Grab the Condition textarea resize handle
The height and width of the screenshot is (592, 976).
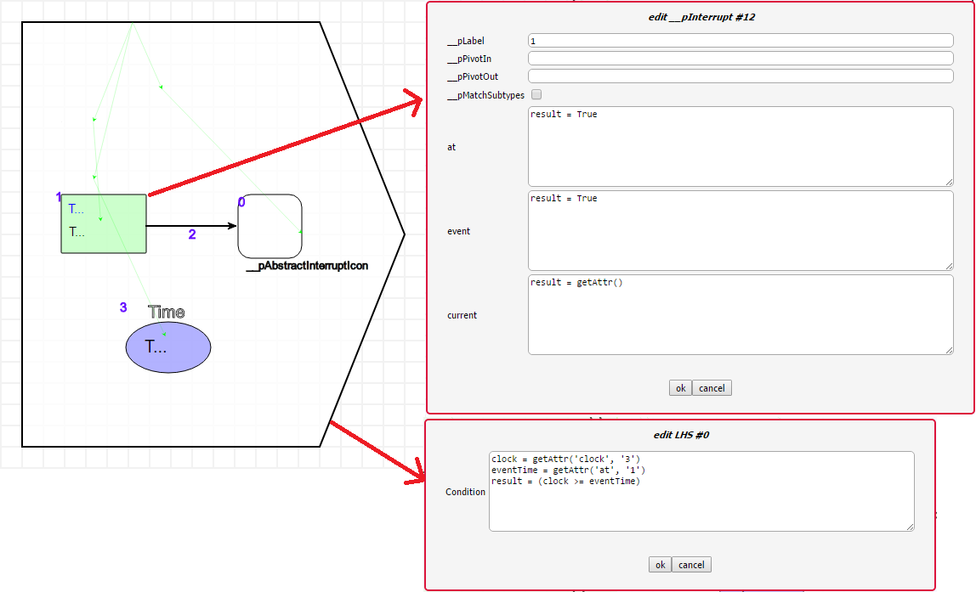coord(911,527)
